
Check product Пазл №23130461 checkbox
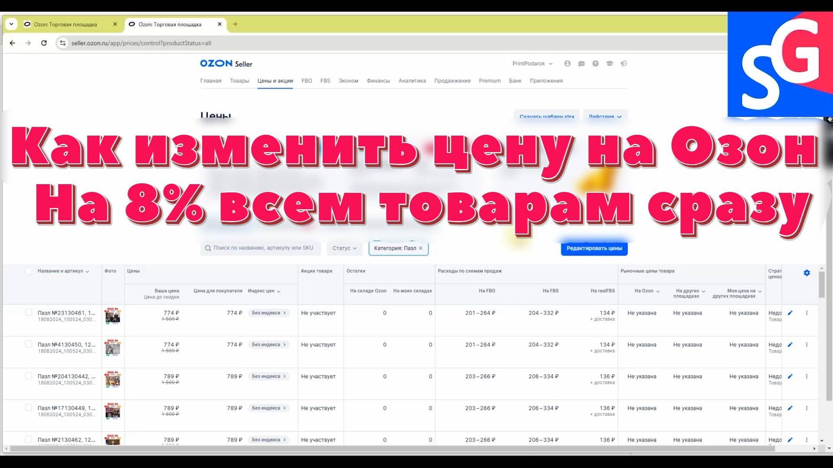point(29,312)
